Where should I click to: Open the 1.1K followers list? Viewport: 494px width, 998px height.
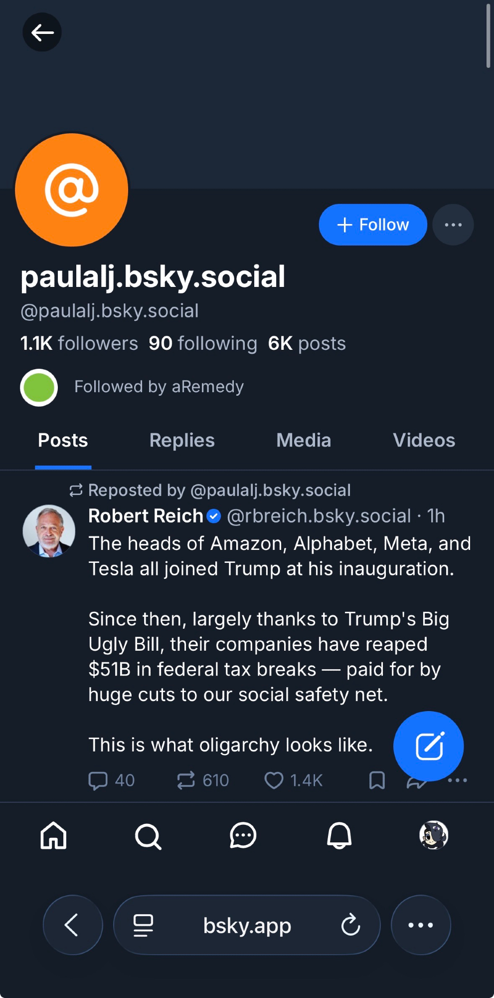click(79, 343)
